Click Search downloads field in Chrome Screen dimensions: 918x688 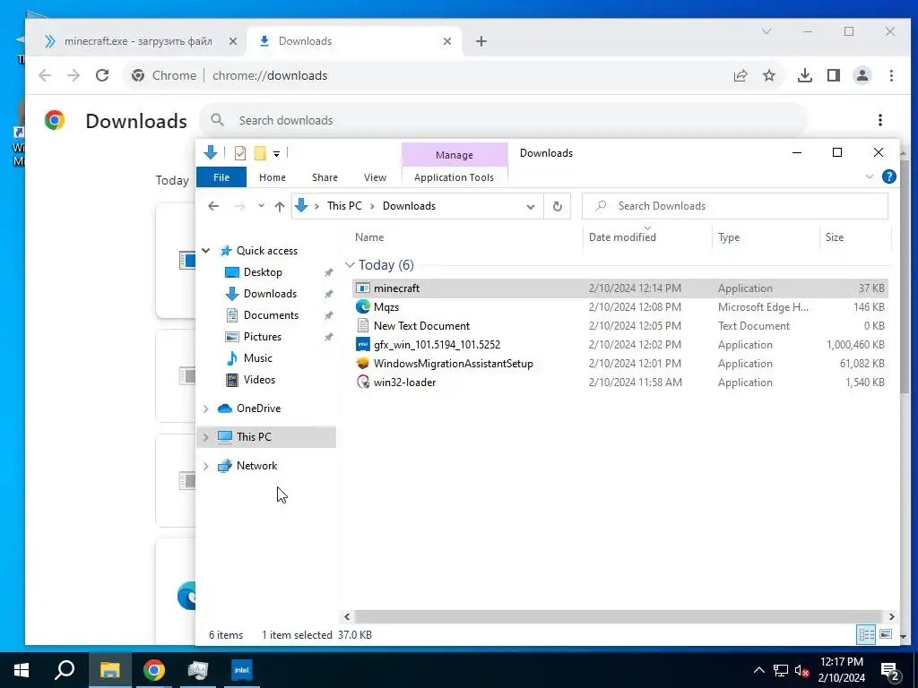504,120
